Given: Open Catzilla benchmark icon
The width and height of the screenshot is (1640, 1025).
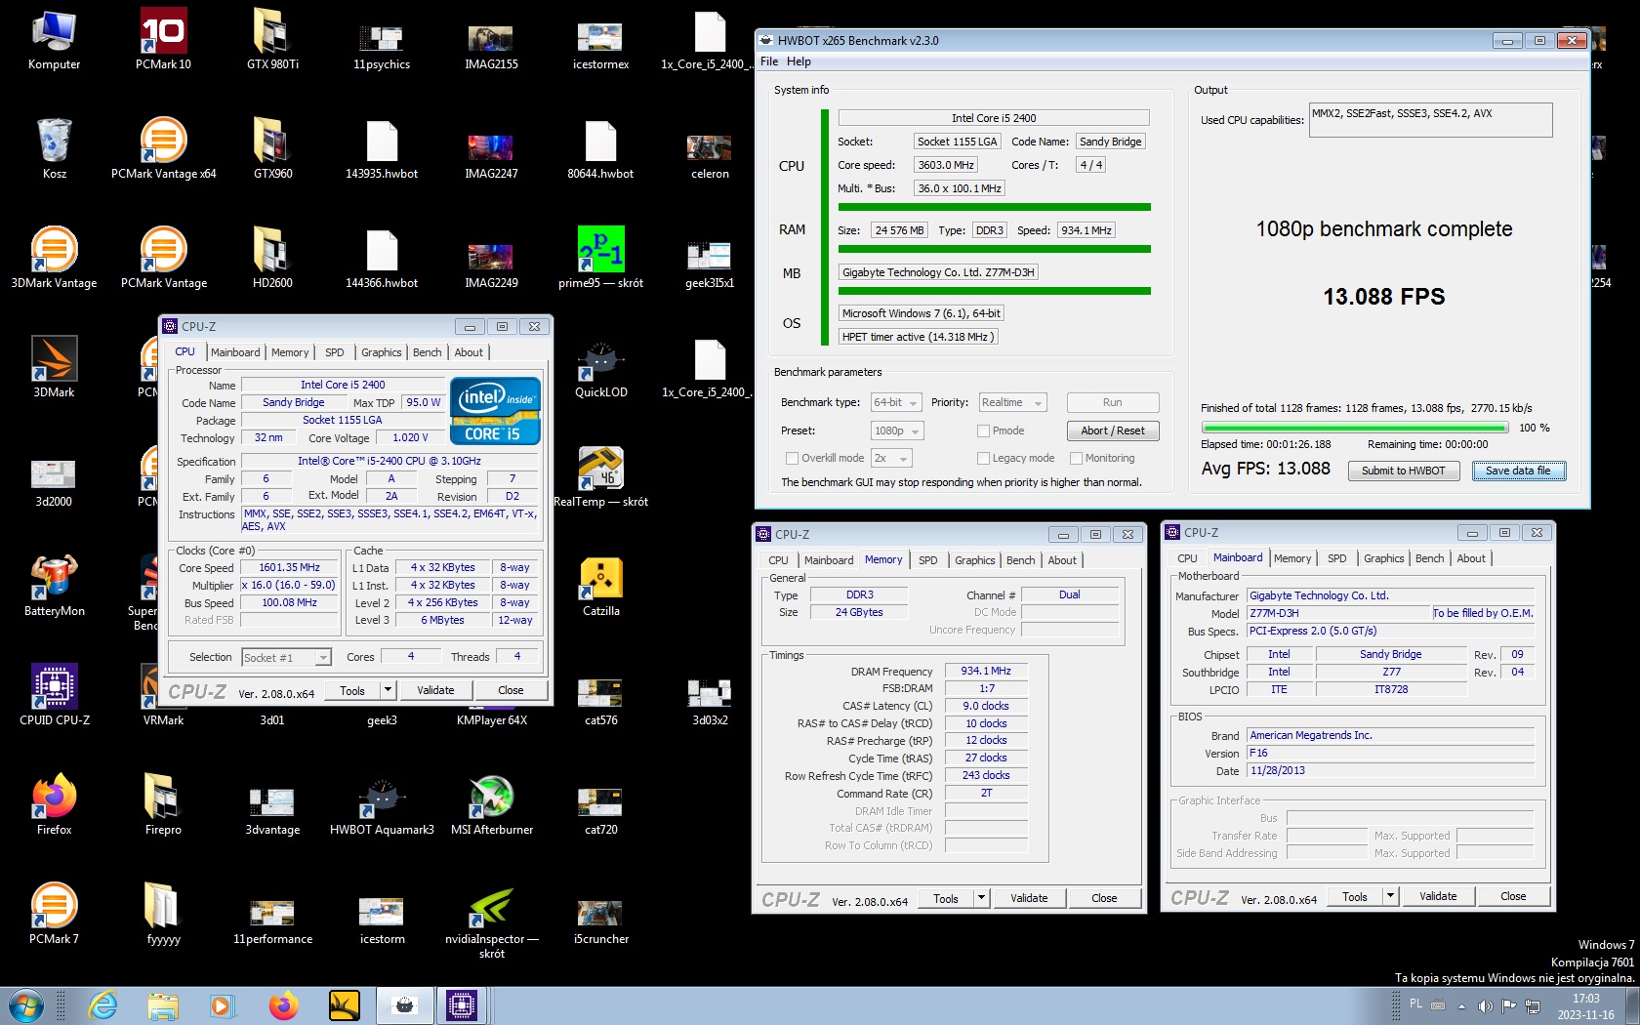Looking at the screenshot, I should pos(600,587).
